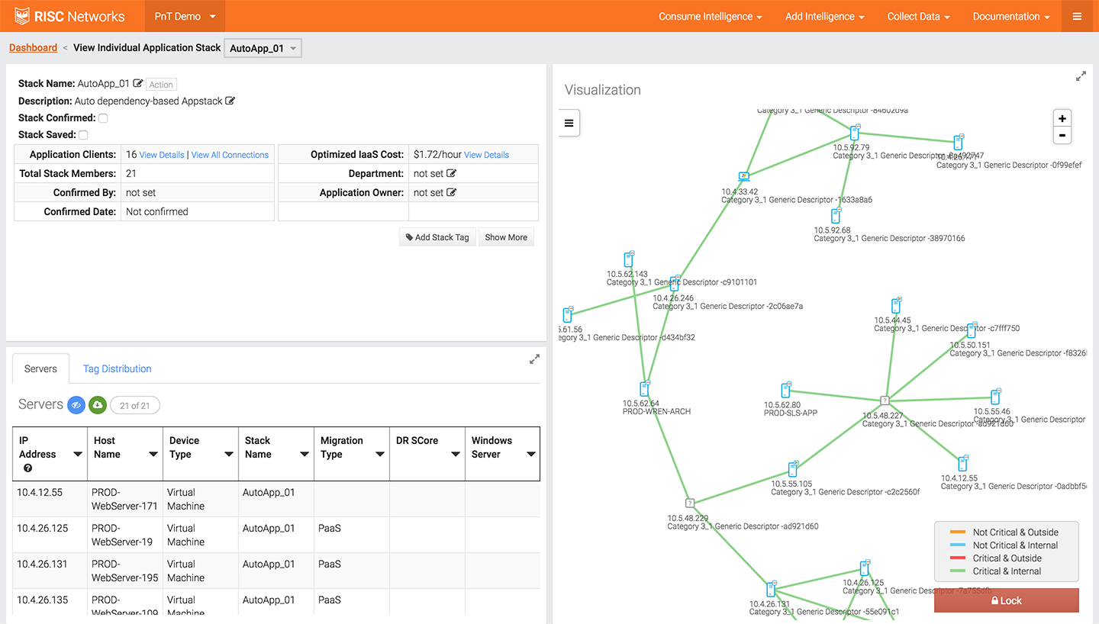Select the 10.5.62.143 node icon
The image size is (1099, 624).
tap(629, 259)
